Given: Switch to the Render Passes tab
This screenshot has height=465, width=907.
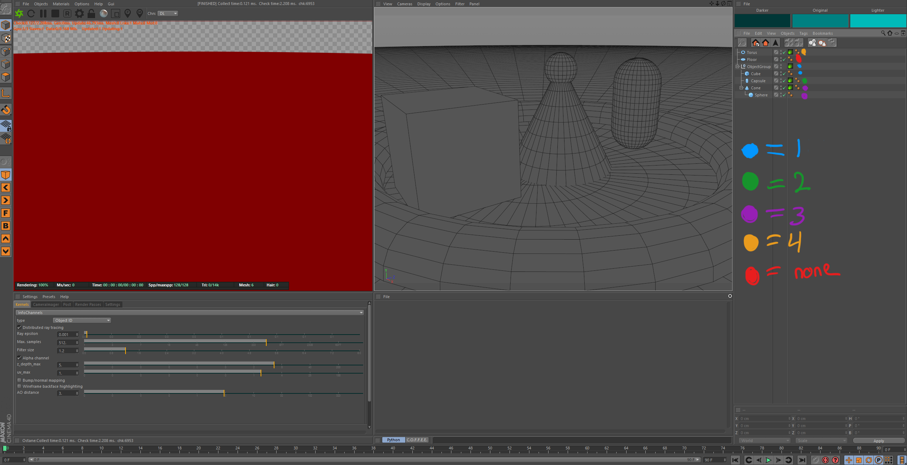Looking at the screenshot, I should click(x=88, y=304).
